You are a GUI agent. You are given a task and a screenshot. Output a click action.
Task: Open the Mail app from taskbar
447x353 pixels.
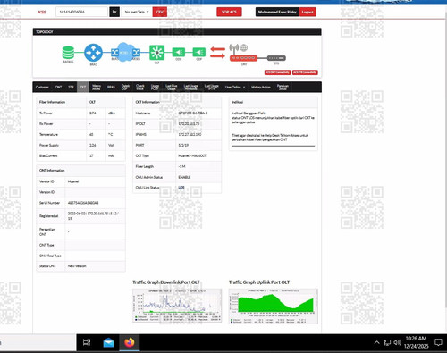[108, 342]
